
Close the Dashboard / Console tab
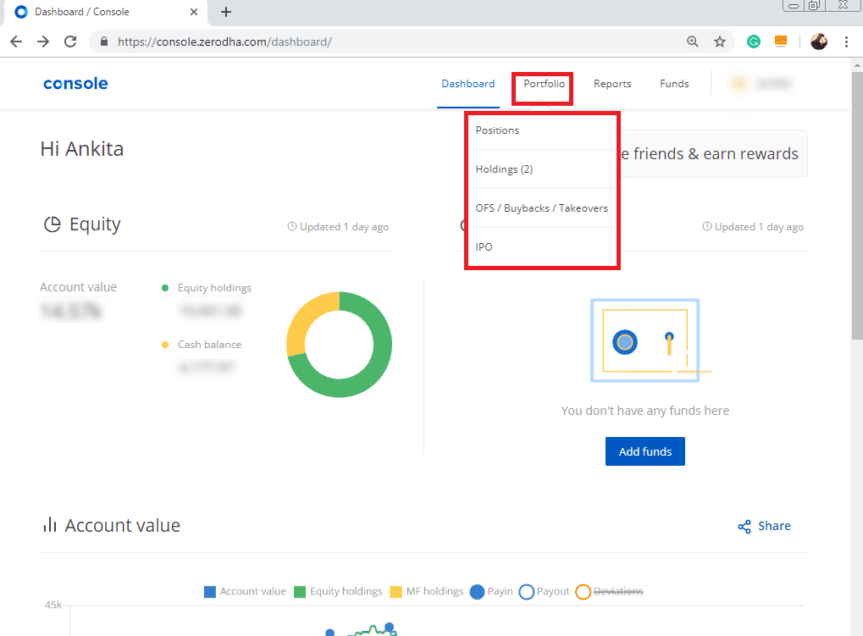pyautogui.click(x=194, y=12)
